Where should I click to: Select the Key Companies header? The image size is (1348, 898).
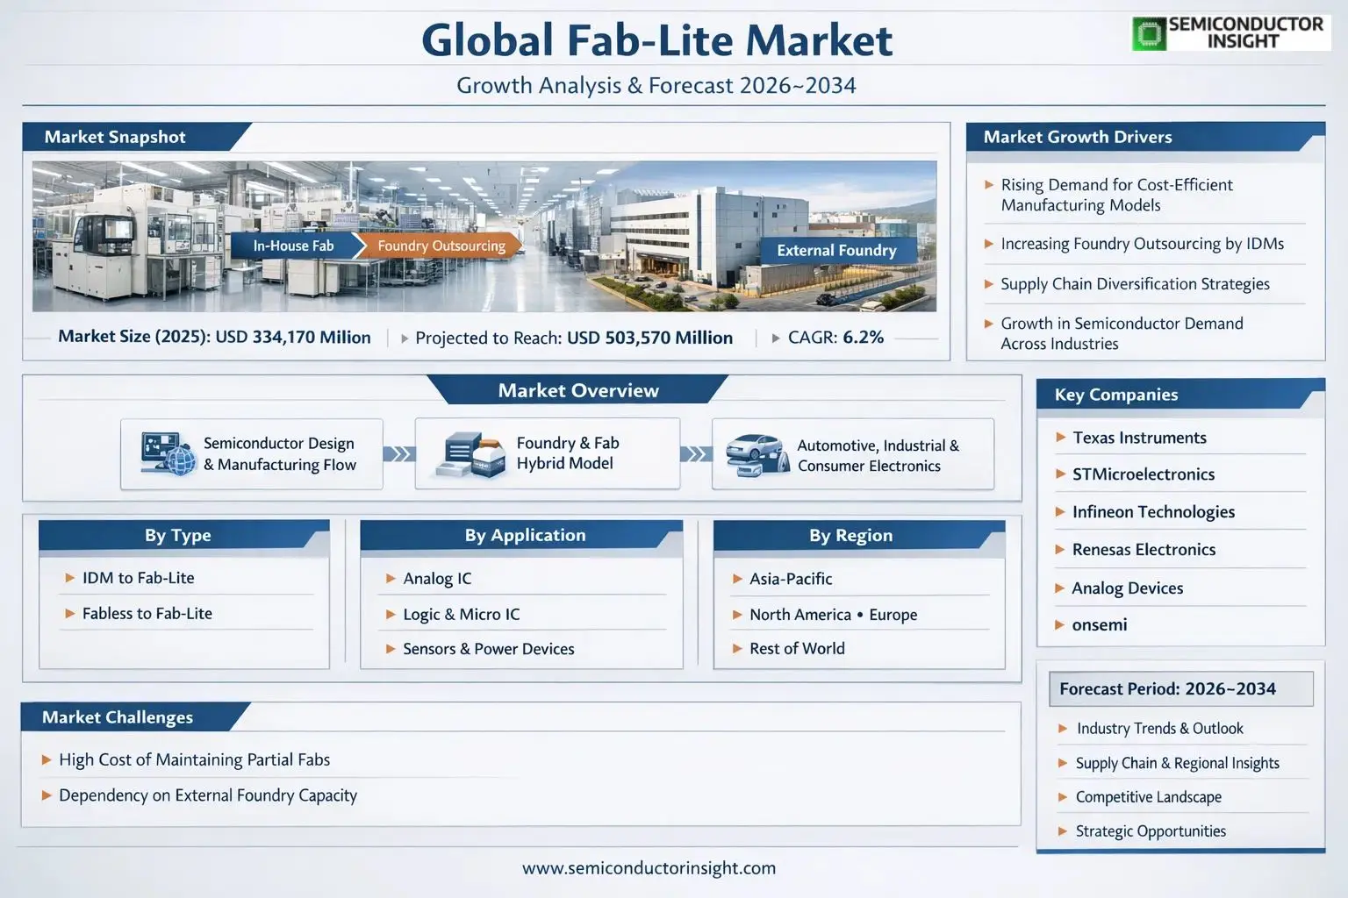point(1180,394)
